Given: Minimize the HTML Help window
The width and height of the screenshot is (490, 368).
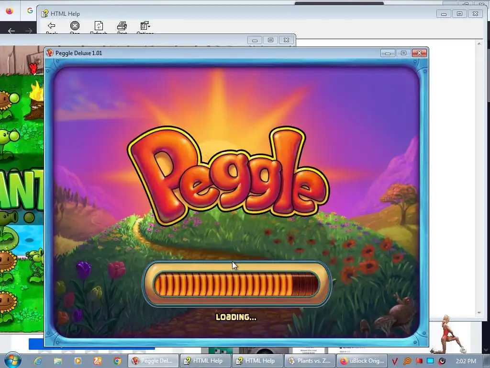Looking at the screenshot, I should point(444,14).
